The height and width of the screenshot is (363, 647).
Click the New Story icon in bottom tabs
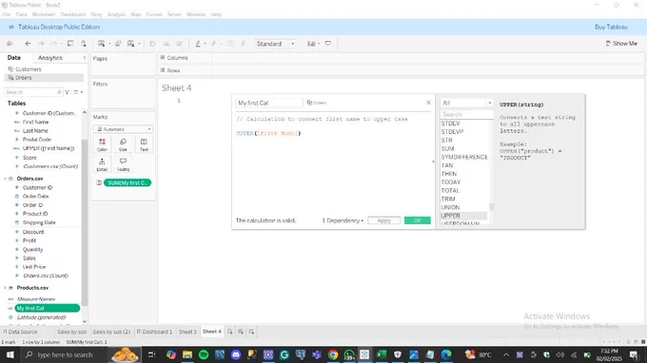251,332
